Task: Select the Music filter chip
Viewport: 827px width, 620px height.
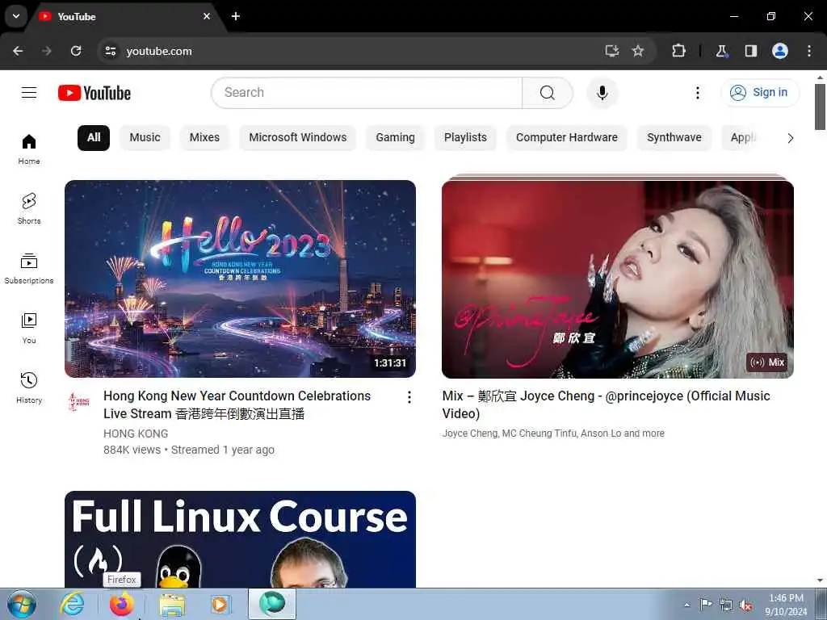Action: coord(145,137)
